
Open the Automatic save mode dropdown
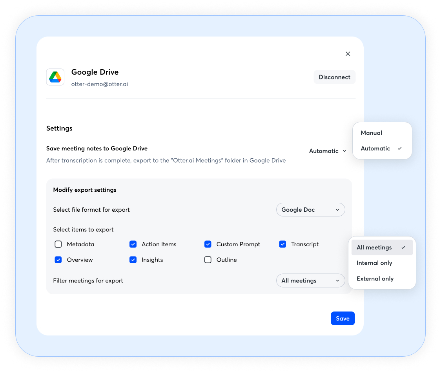coord(328,151)
